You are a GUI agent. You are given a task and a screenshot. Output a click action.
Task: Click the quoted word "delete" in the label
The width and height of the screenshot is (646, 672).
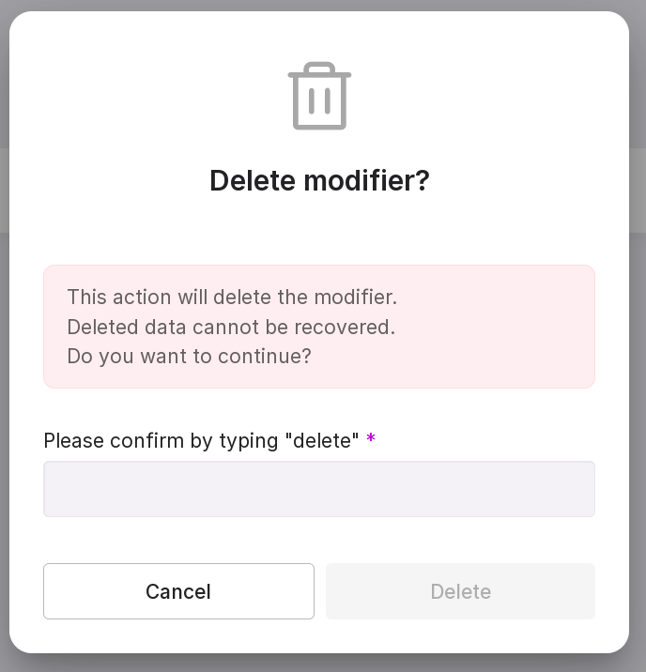(x=322, y=440)
